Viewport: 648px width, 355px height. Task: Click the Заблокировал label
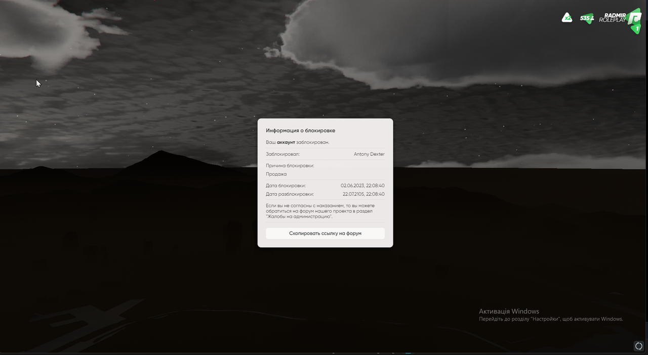click(x=283, y=154)
